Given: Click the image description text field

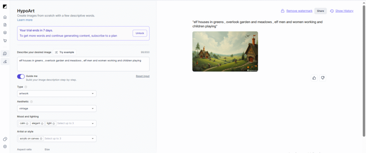Looking at the screenshot, I should coord(83,64).
